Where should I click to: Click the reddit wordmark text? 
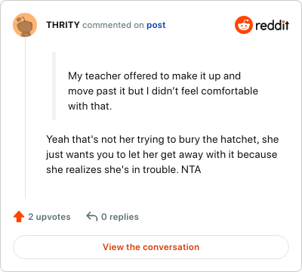pyautogui.click(x=272, y=25)
